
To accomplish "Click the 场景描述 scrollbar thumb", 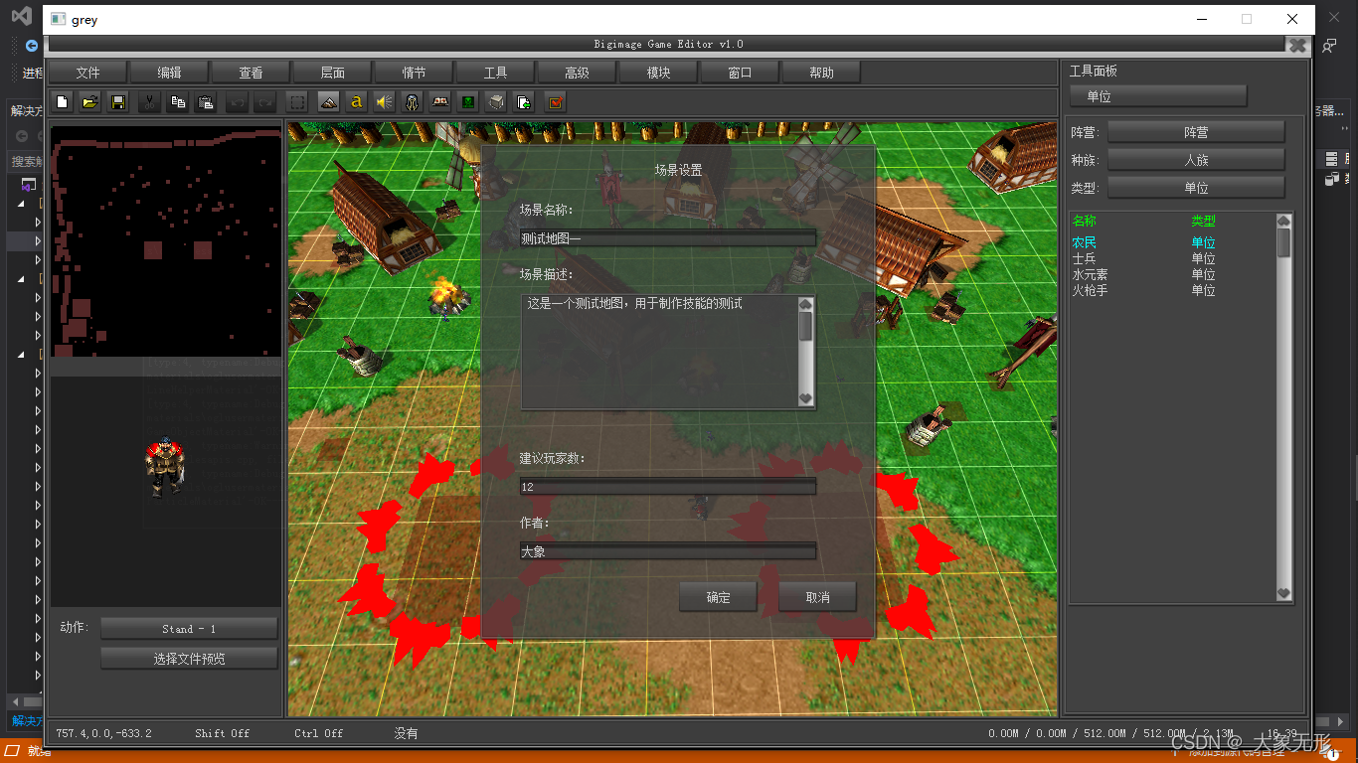I will point(806,327).
